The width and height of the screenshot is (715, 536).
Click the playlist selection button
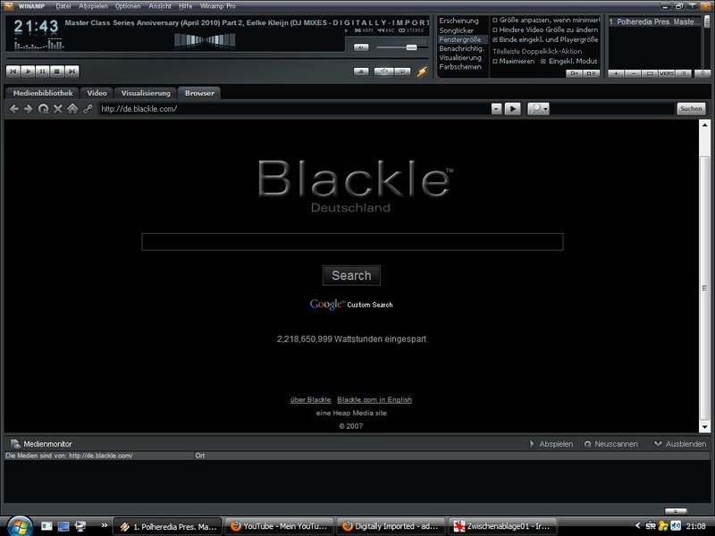(x=650, y=73)
